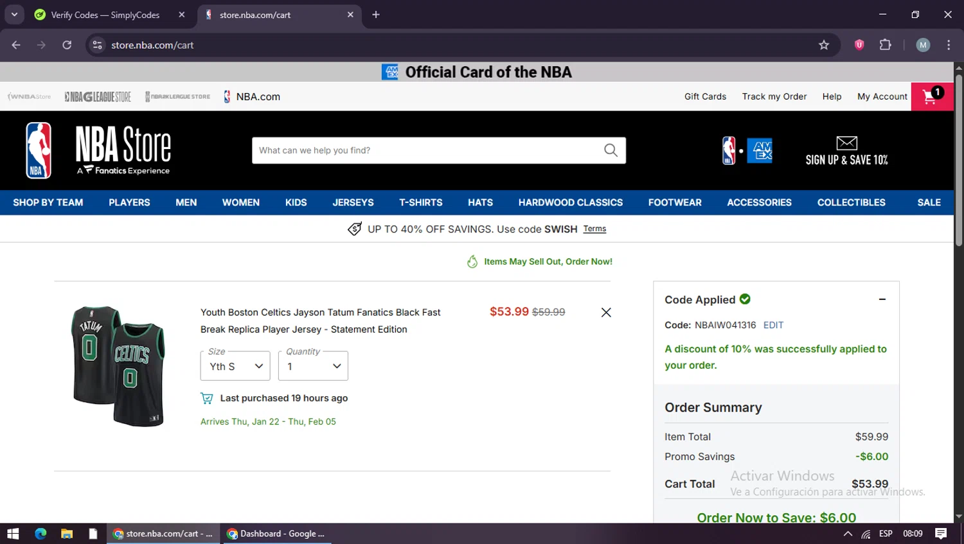Bookmark this page with star icon

click(x=824, y=45)
